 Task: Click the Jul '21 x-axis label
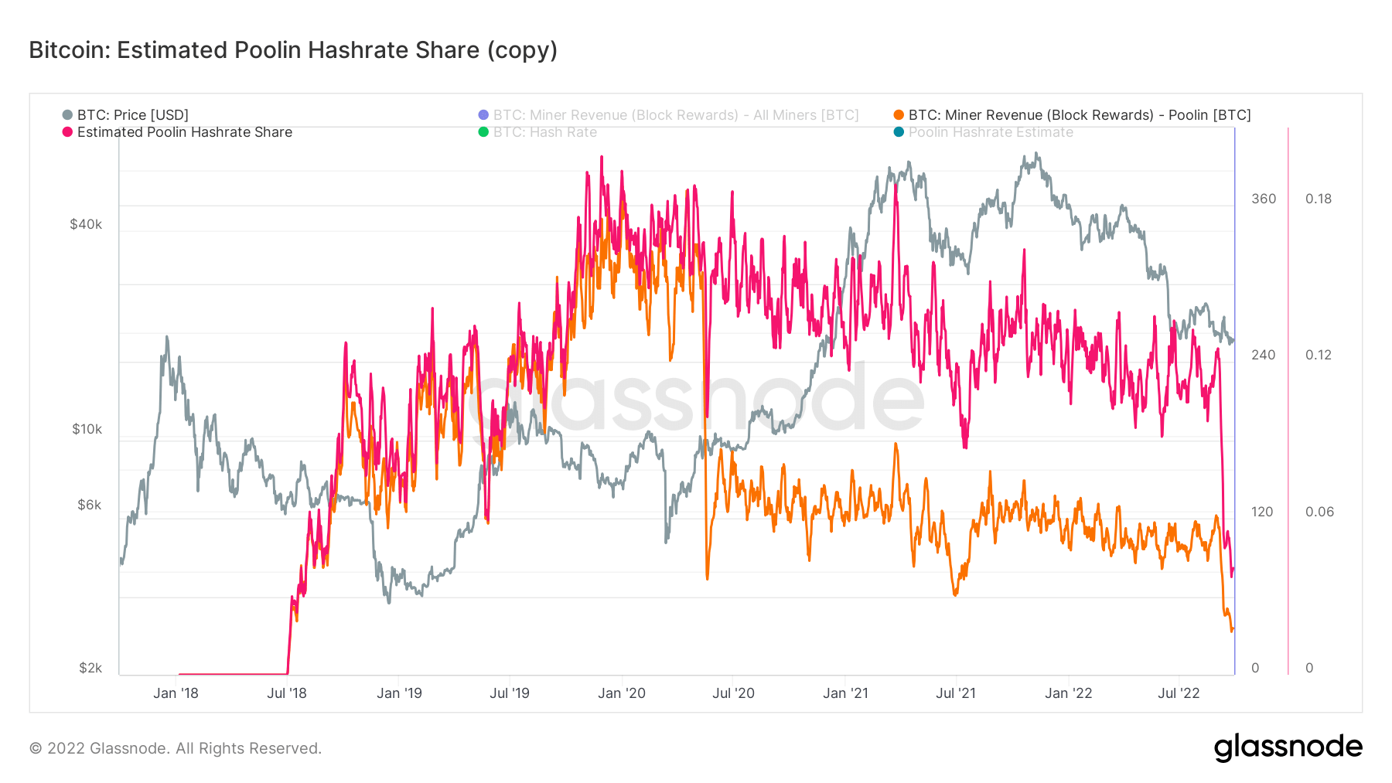(x=956, y=693)
